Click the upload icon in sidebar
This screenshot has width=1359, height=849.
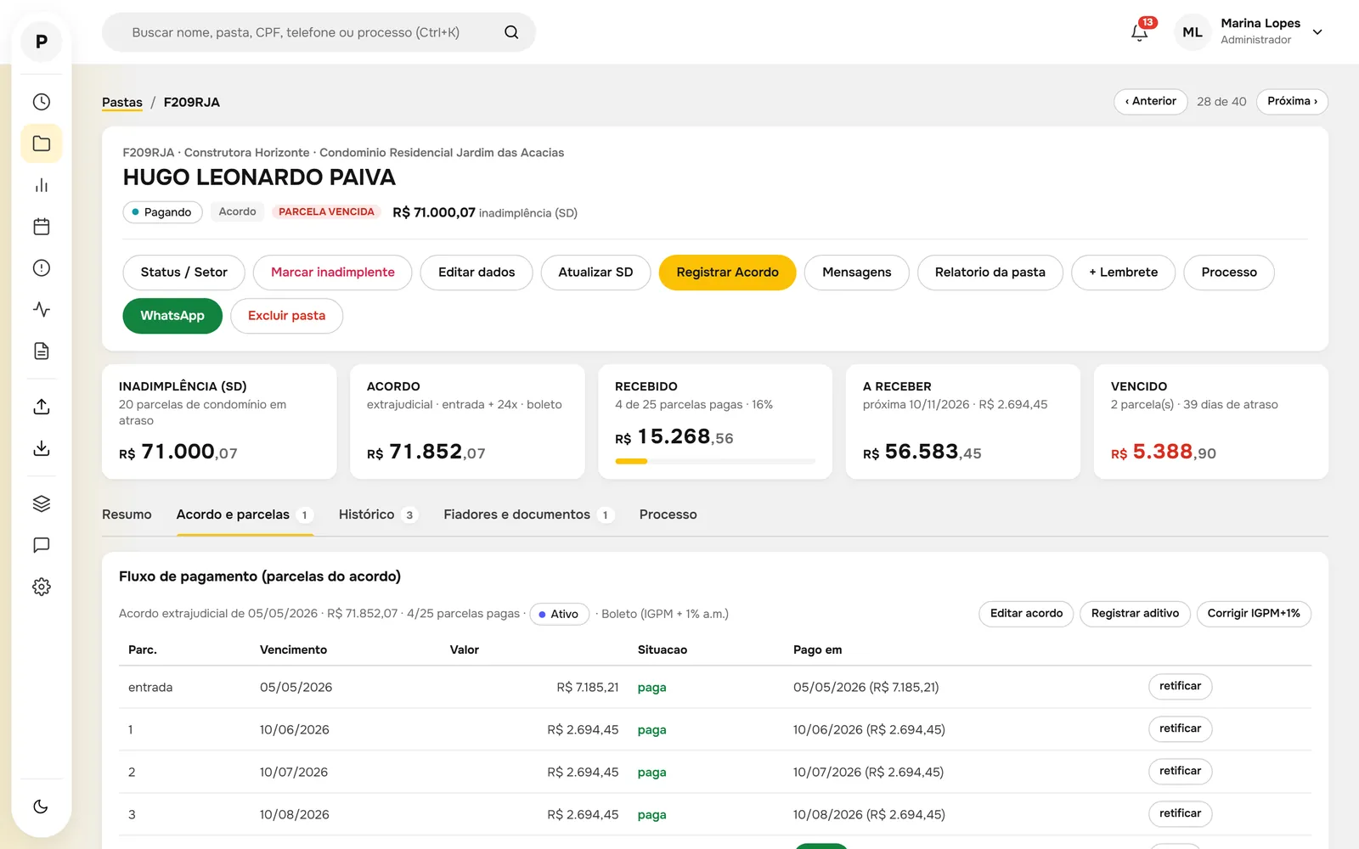click(x=41, y=407)
